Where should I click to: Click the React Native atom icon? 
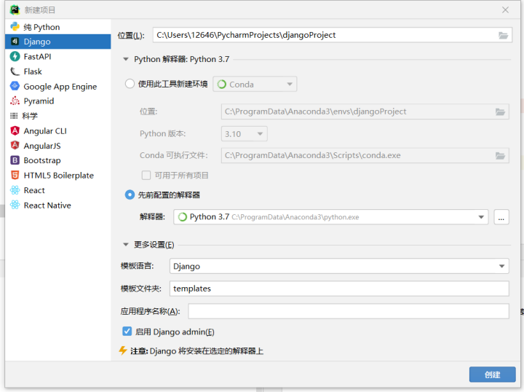point(15,205)
